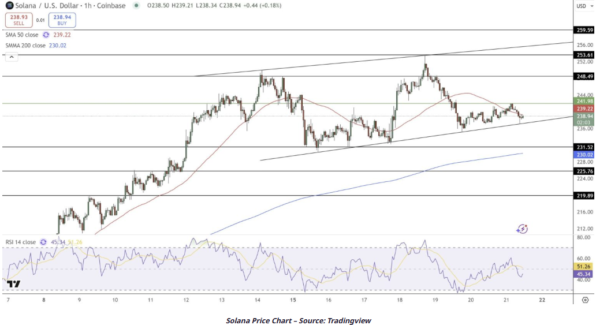Viewport: 596px width, 325px height.
Task: Click the green 241.98 price label
Action: pos(584,102)
